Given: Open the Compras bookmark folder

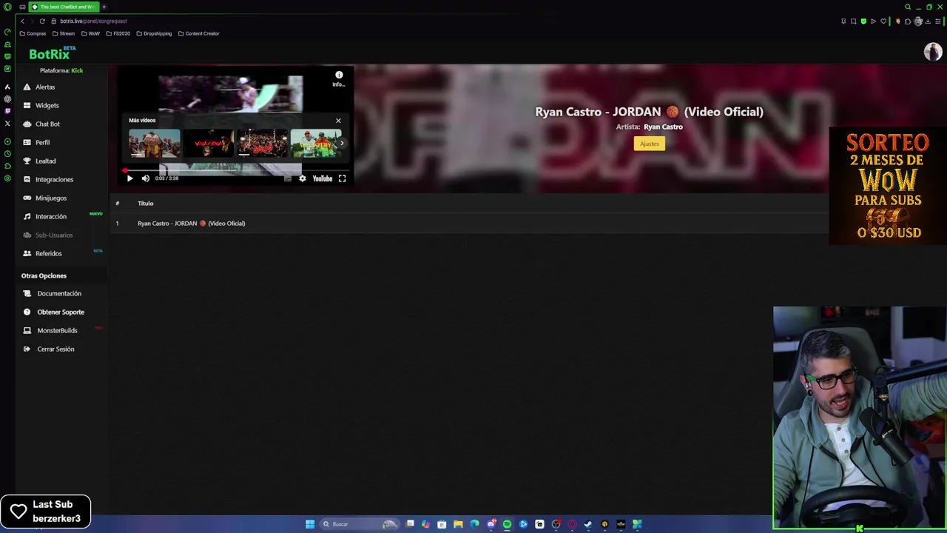Looking at the screenshot, I should point(33,33).
